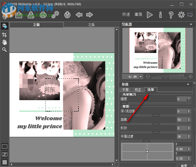The image size is (196, 167).
Task: Click the swap before/after view icon
Action: (5, 155)
